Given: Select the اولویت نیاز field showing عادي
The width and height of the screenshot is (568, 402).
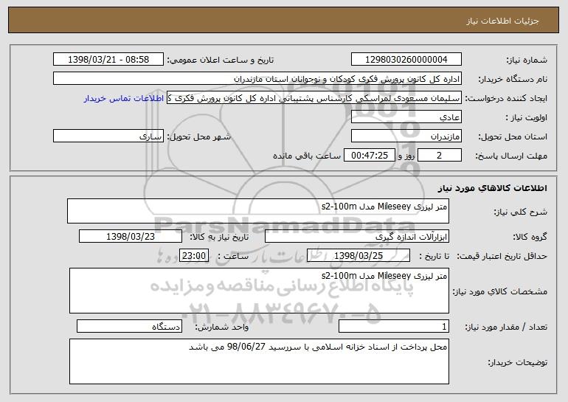Looking at the screenshot, I should coord(406,117).
